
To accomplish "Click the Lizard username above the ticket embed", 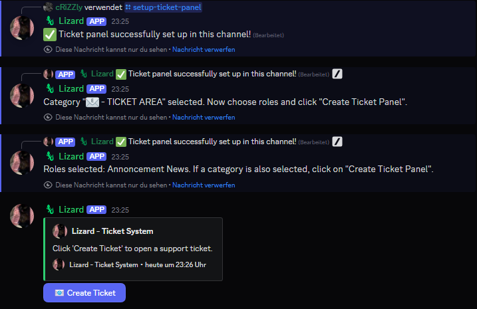I will [71, 209].
